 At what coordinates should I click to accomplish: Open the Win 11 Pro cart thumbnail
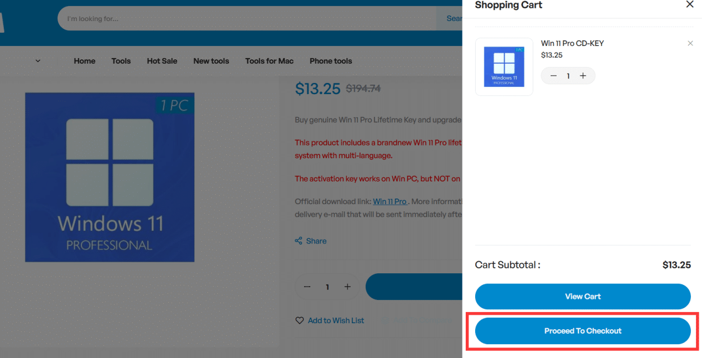504,66
